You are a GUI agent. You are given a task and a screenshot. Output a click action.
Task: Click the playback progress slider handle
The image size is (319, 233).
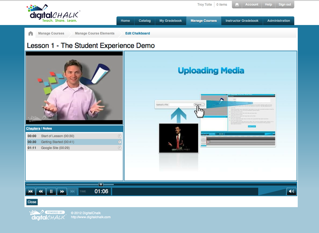pyautogui.click(x=101, y=184)
